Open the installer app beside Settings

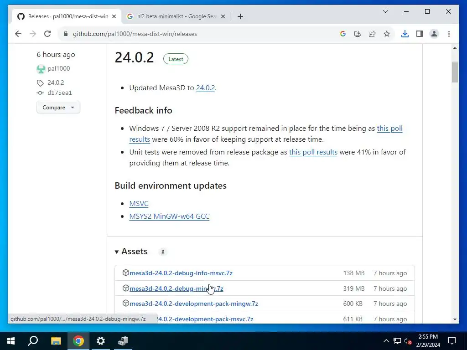123,341
